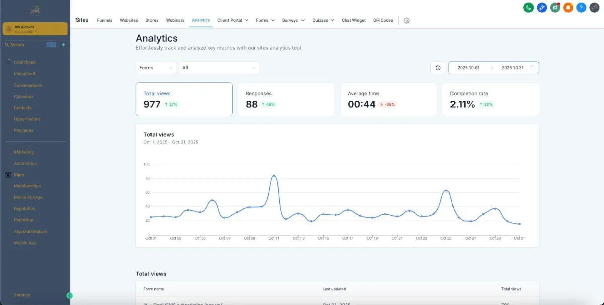
Task: Click the blue help question mark icon
Action: click(581, 8)
